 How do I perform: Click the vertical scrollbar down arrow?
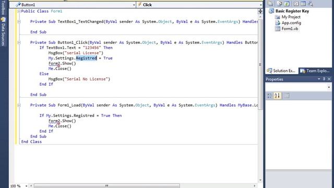tap(260, 180)
